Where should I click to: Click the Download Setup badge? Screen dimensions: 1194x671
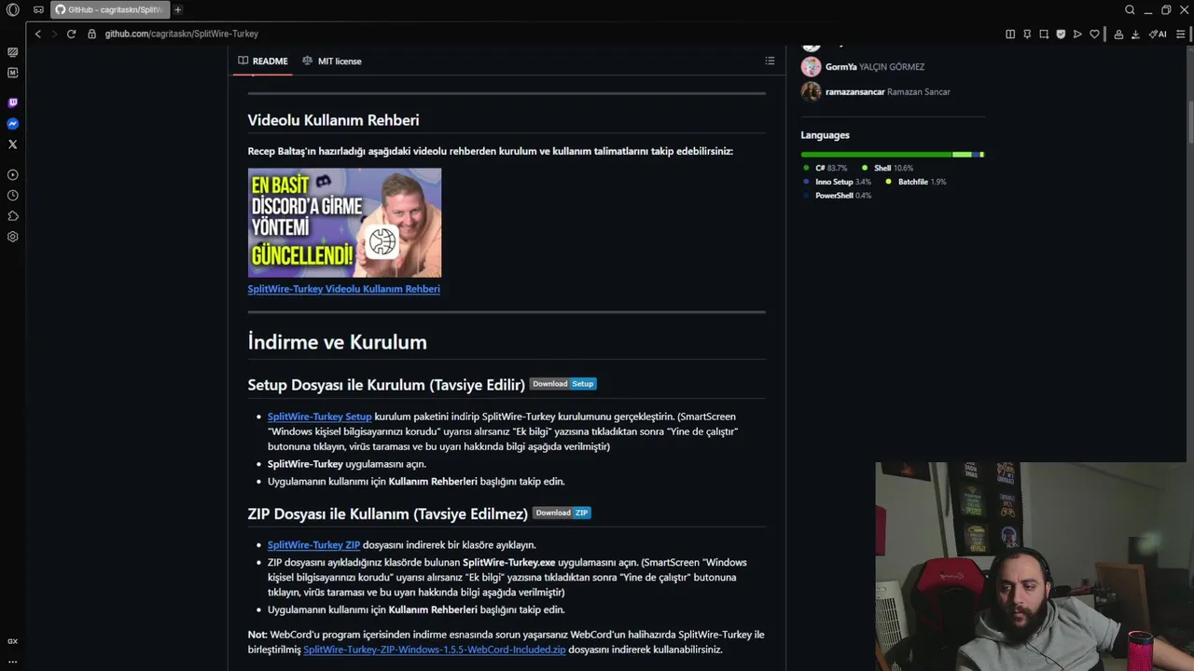[x=562, y=384]
